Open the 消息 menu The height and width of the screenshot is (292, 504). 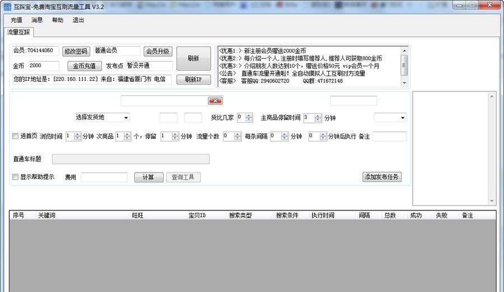[x=37, y=20]
